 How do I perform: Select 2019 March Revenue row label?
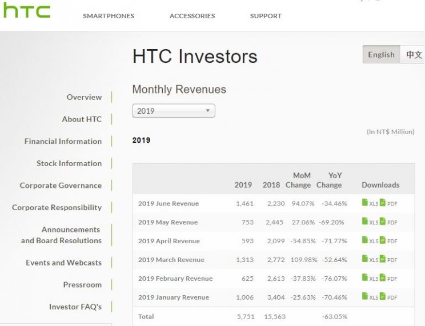[x=171, y=260]
